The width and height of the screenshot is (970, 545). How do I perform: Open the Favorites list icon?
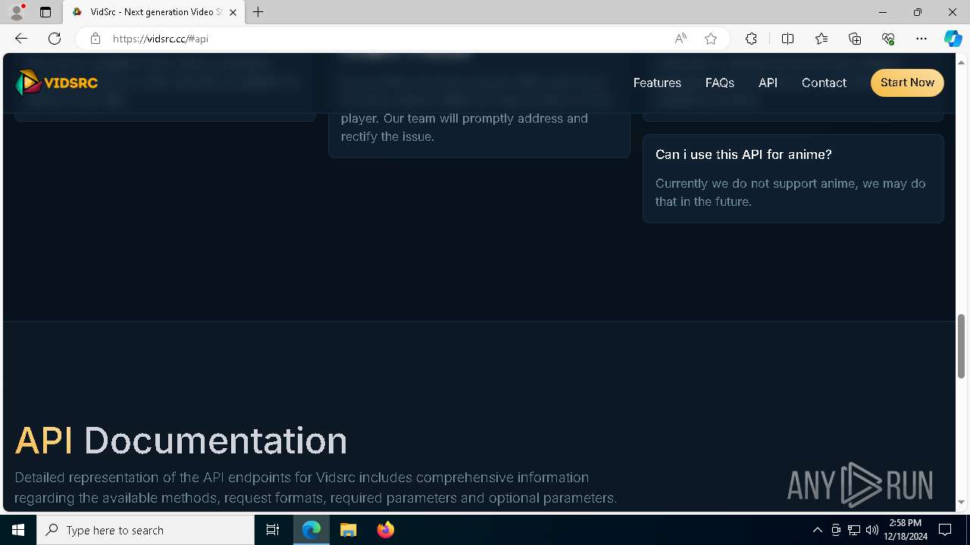(821, 39)
